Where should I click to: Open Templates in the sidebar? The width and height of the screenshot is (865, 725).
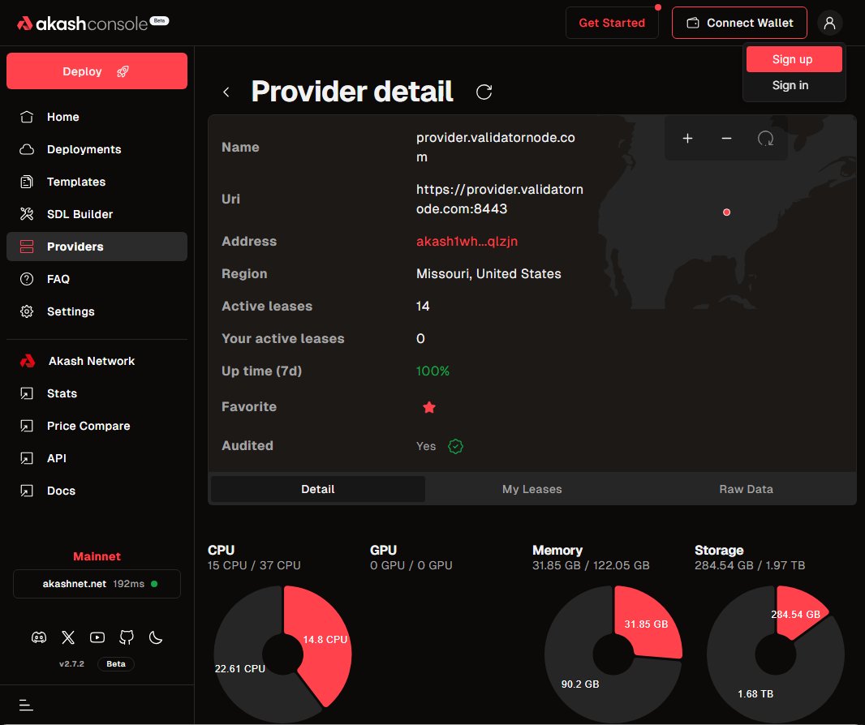tap(97, 182)
